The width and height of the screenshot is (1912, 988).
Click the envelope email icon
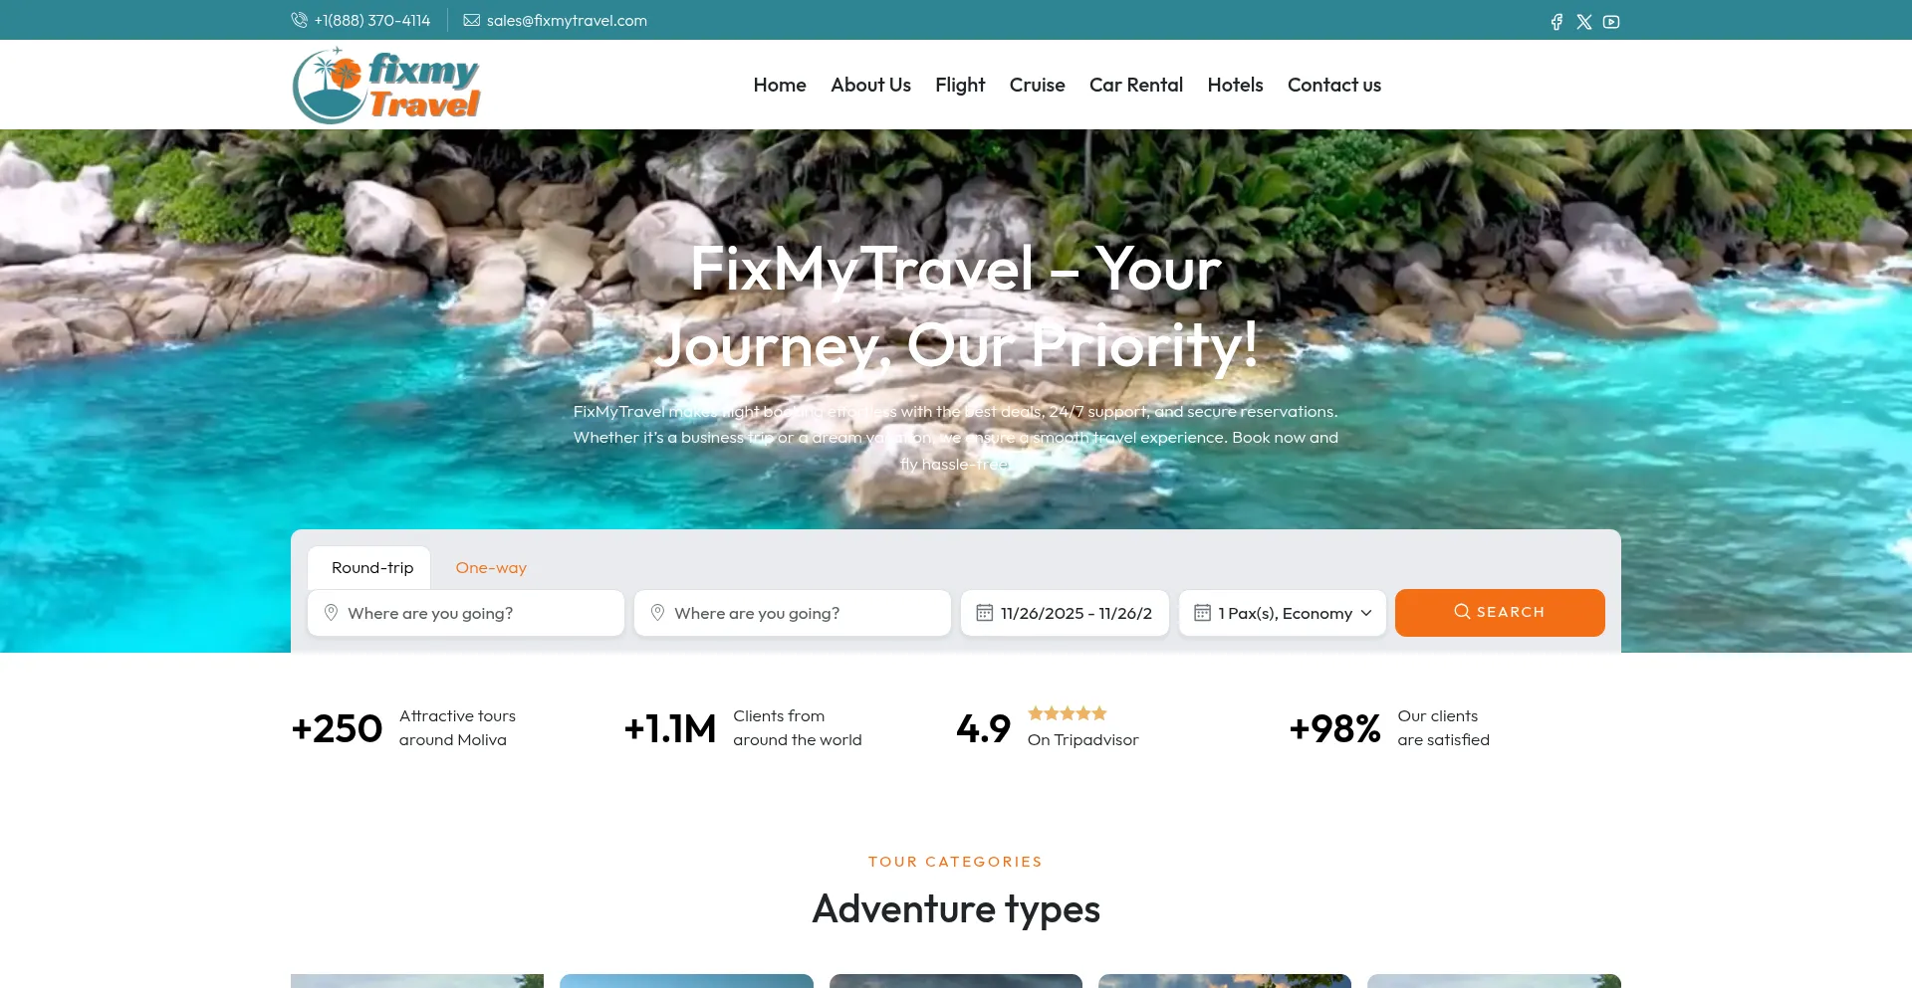tap(472, 20)
